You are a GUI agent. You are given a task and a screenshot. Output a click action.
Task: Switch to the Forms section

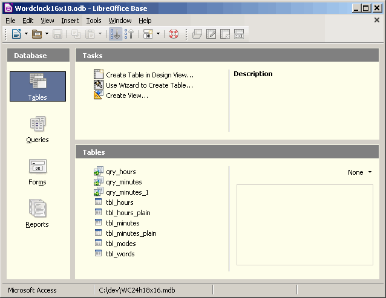coord(38,172)
